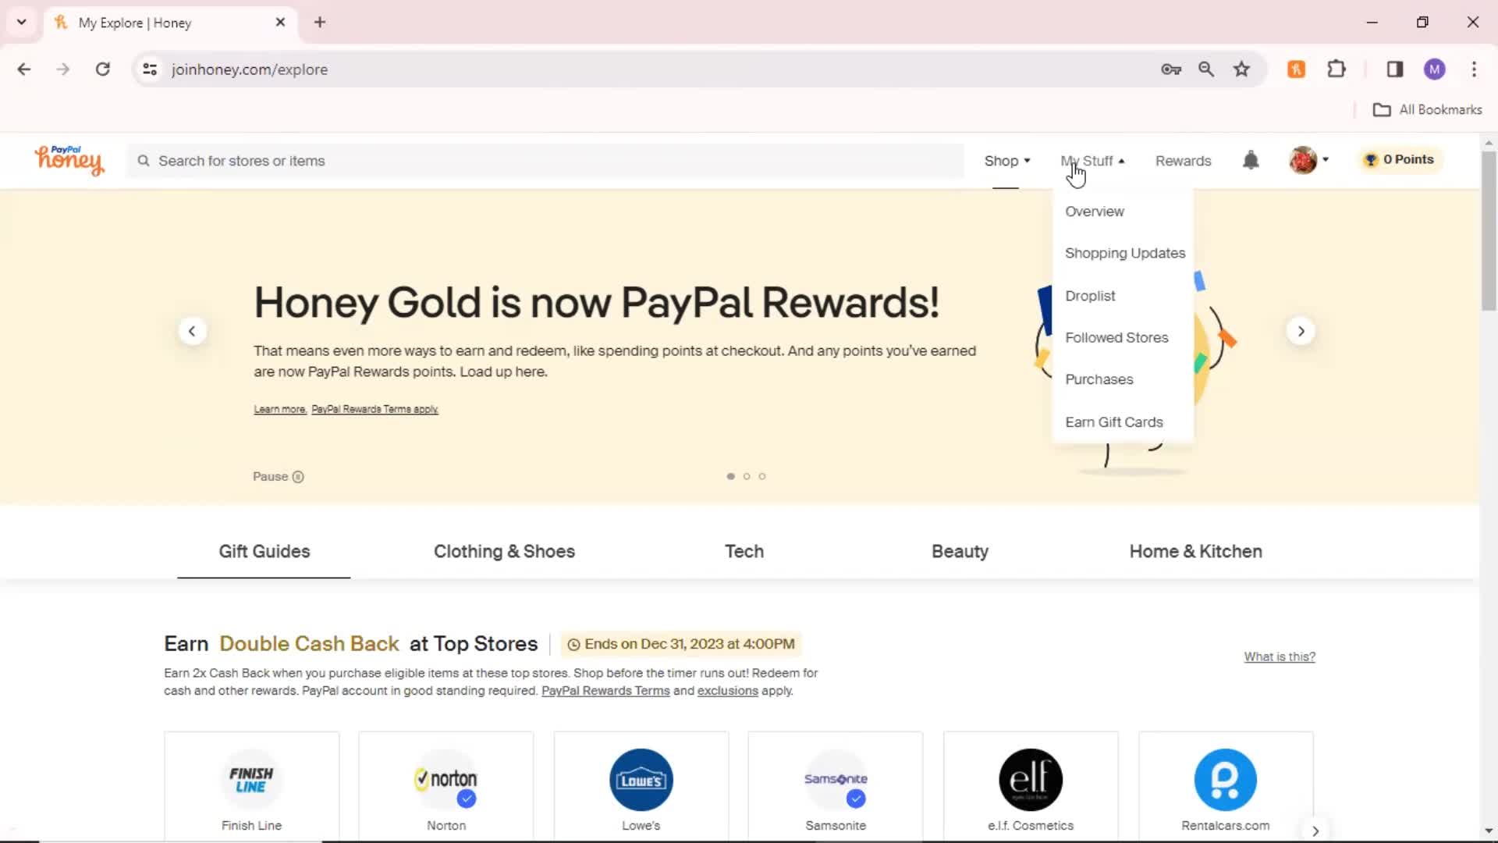
Task: Go back to previous page
Action: pyautogui.click(x=24, y=69)
